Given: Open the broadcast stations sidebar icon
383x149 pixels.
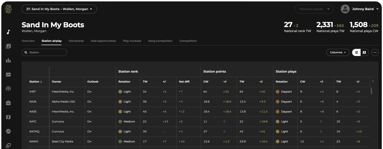Looking at the screenshot, I should click(x=8, y=89).
